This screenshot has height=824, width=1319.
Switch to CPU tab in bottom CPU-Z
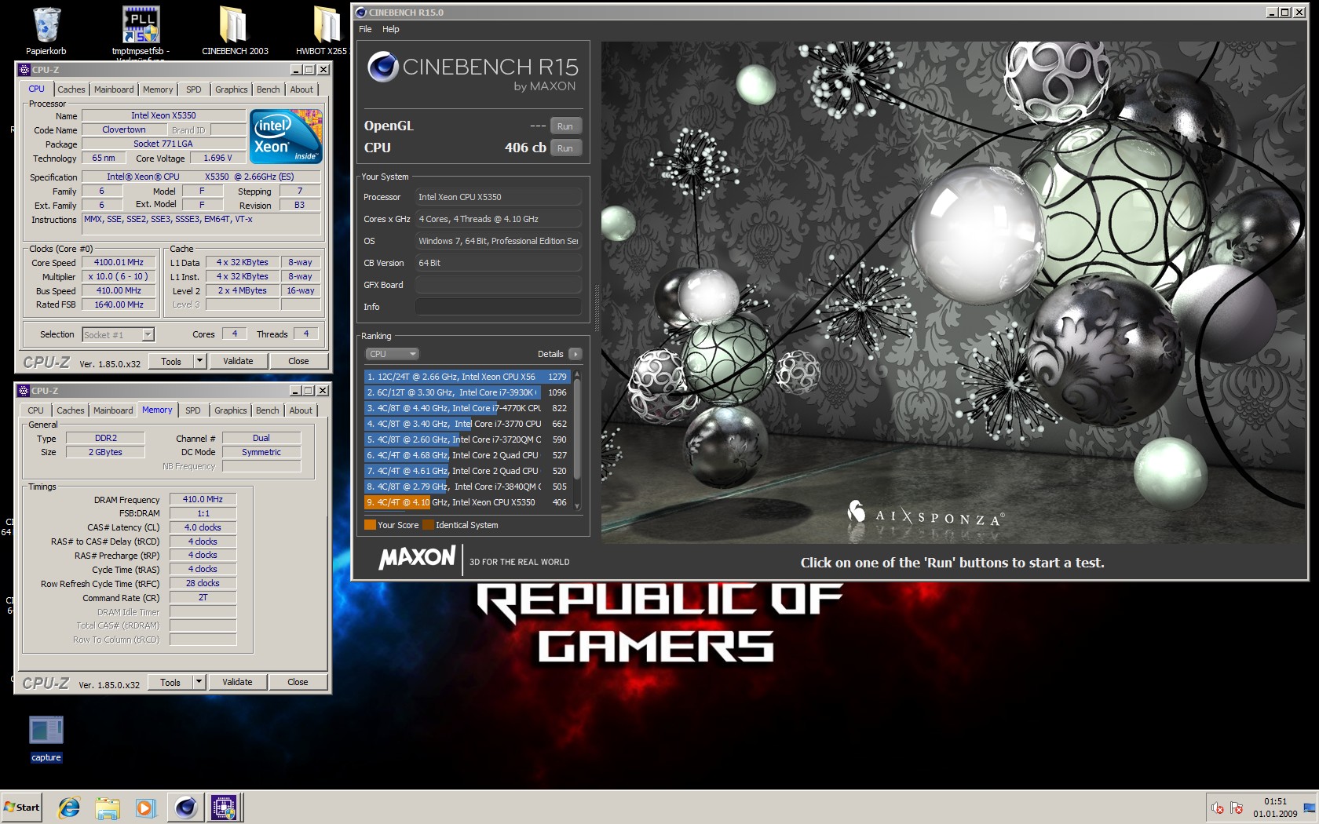tap(36, 410)
